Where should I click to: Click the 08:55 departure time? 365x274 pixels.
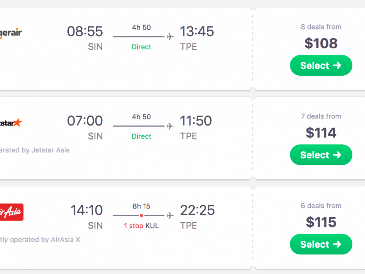pyautogui.click(x=85, y=32)
